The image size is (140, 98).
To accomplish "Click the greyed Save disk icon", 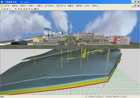I will tap(10, 9).
